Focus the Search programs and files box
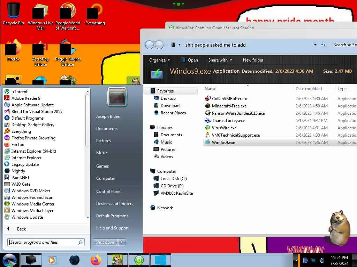This screenshot has width=357, height=267. [46, 242]
